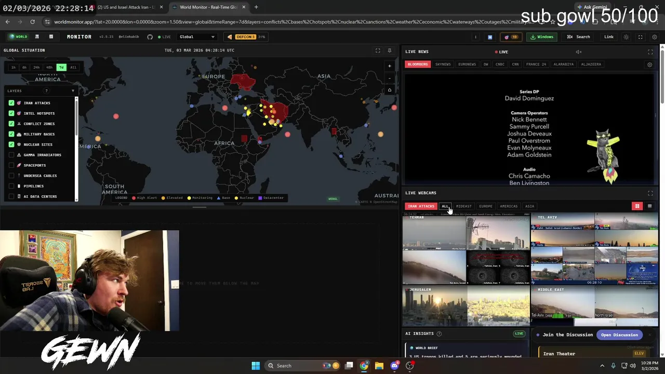Unmute the Live News audio speaker icon

click(578, 52)
